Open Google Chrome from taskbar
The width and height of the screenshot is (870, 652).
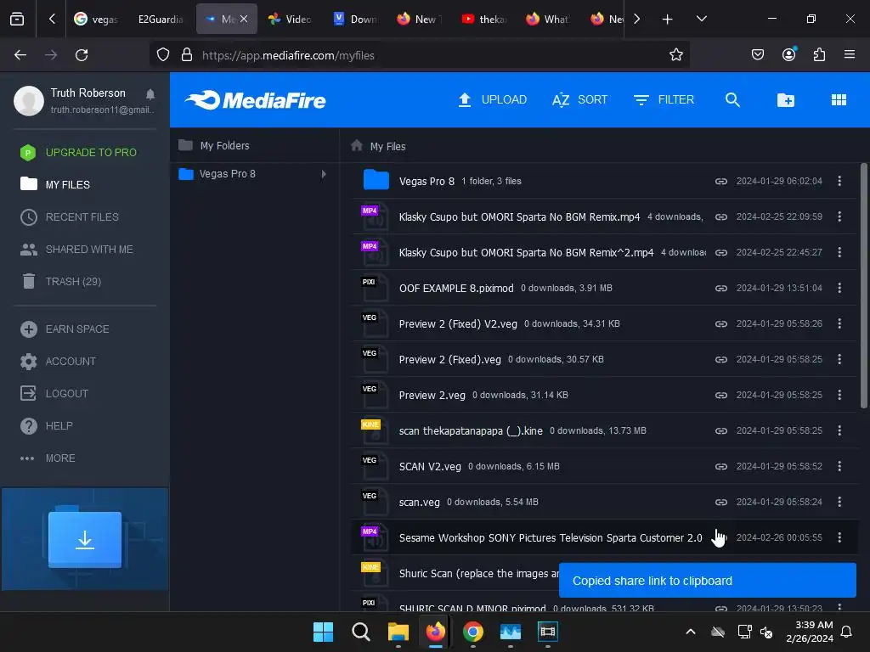pos(472,632)
